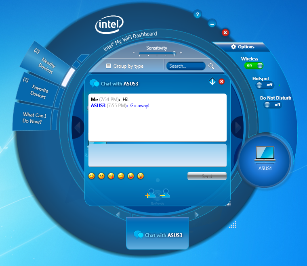
Task: Close the ASUS3 chat window
Action: point(221,81)
